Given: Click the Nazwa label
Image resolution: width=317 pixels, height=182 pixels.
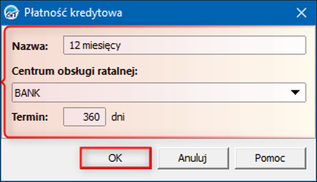Looking at the screenshot, I should pyautogui.click(x=30, y=46).
